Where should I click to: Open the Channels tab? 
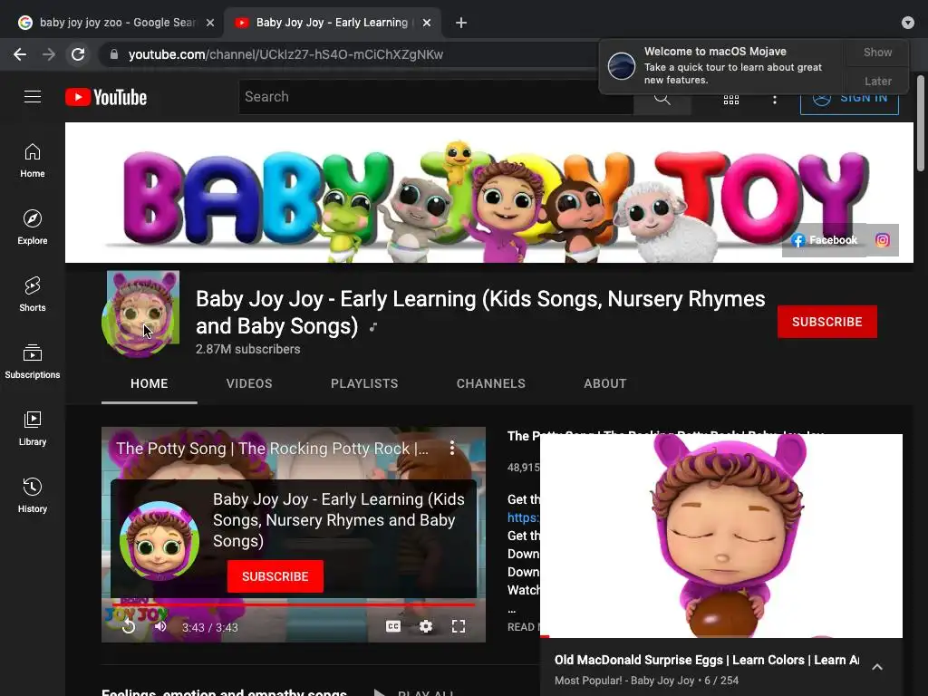click(490, 383)
